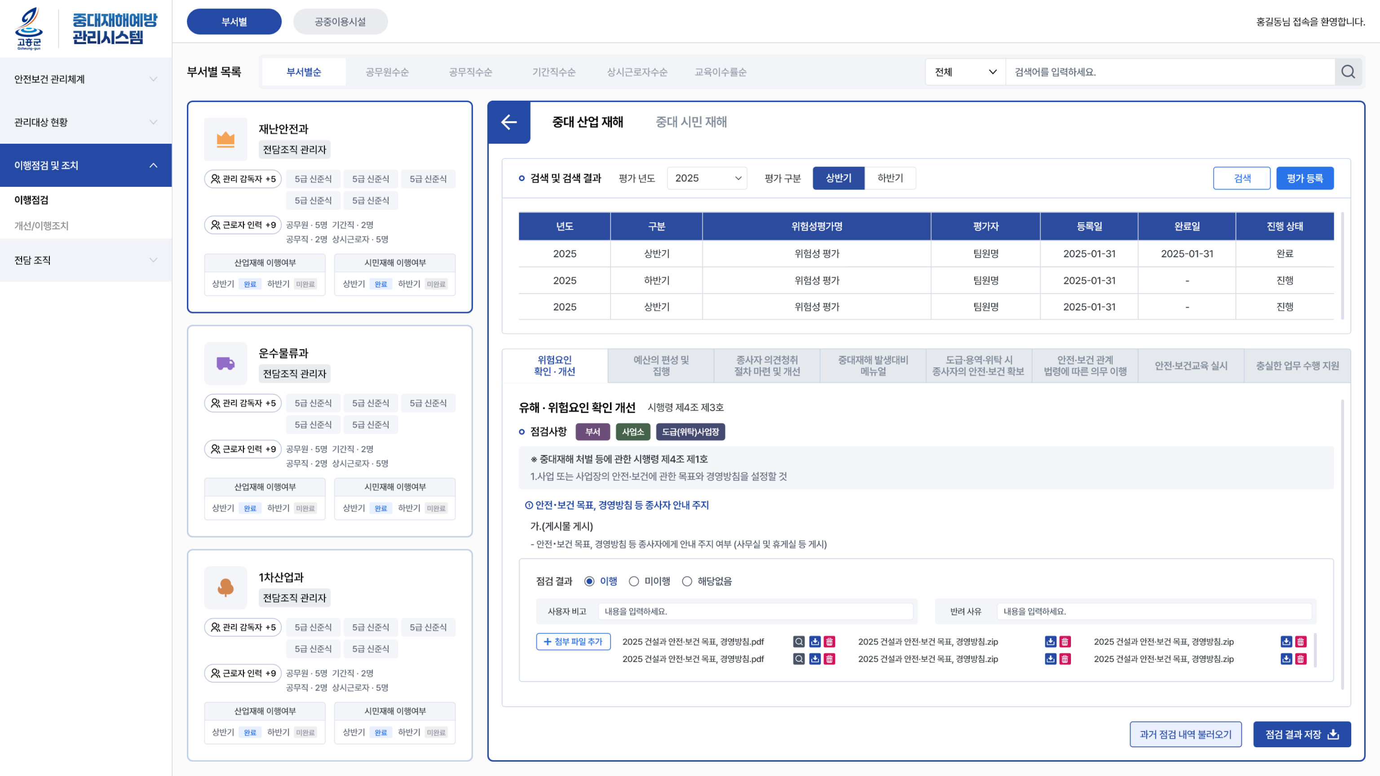Image resolution: width=1380 pixels, height=776 pixels.
Task: Click the 점검 결과 저장 button
Action: tap(1301, 734)
